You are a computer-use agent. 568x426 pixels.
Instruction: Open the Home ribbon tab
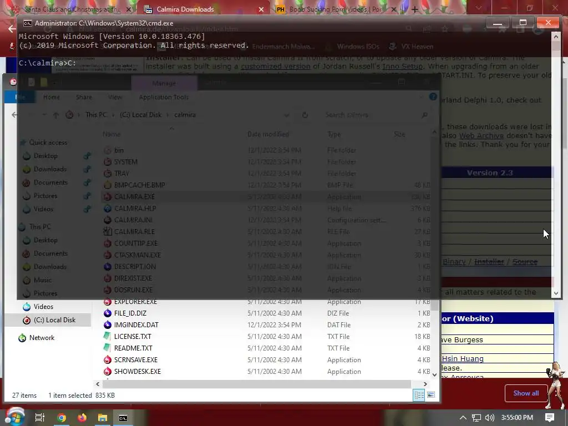(x=52, y=97)
